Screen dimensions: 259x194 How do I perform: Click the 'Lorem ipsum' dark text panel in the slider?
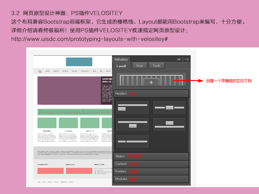pyautogui.click(x=106, y=91)
